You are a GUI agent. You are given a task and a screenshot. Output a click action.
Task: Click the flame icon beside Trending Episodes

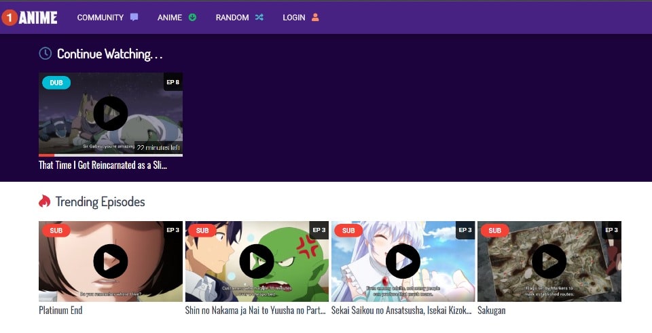[x=45, y=201]
